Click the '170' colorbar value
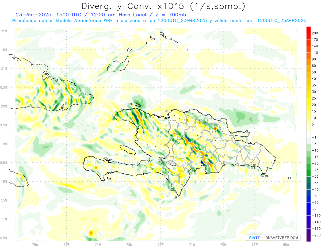 [x=315, y=40]
